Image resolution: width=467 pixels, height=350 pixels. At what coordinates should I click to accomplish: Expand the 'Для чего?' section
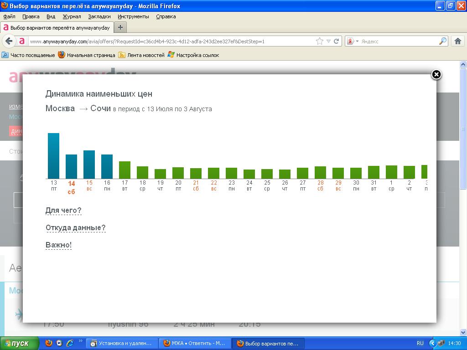(63, 211)
